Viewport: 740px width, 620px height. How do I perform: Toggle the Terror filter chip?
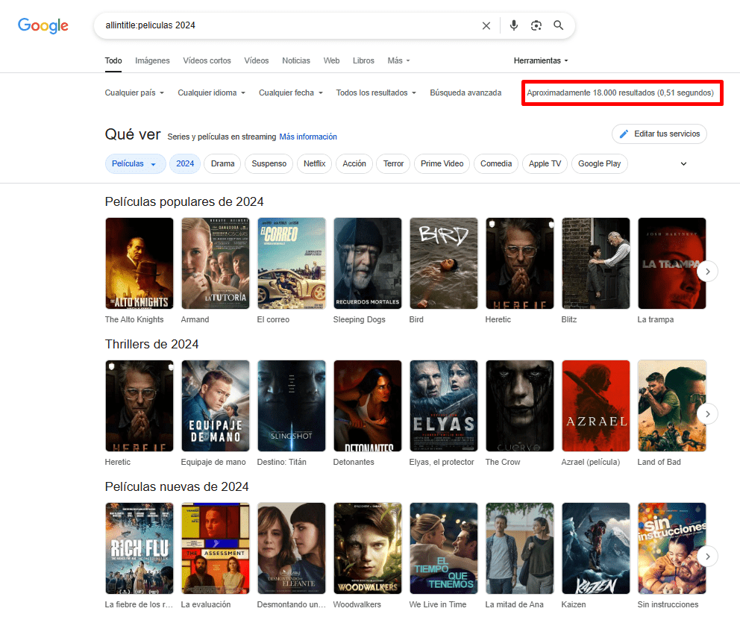coord(394,163)
